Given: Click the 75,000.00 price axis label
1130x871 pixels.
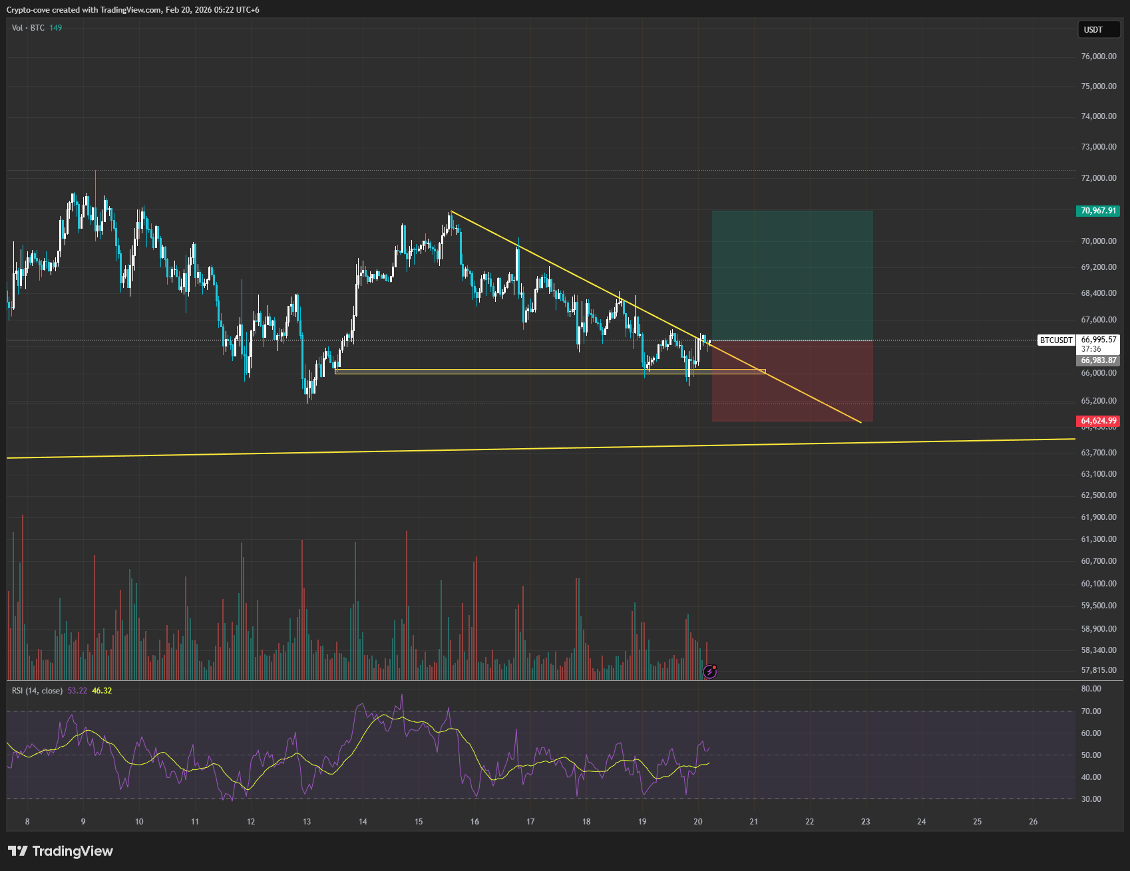Looking at the screenshot, I should [x=1099, y=86].
